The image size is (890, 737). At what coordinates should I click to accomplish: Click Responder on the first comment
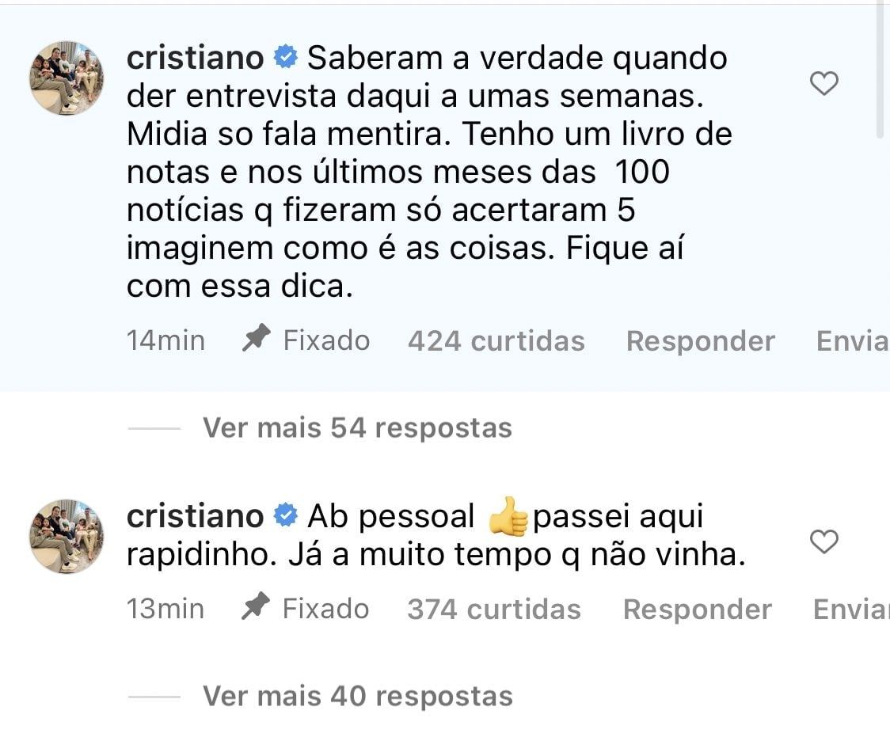(701, 340)
